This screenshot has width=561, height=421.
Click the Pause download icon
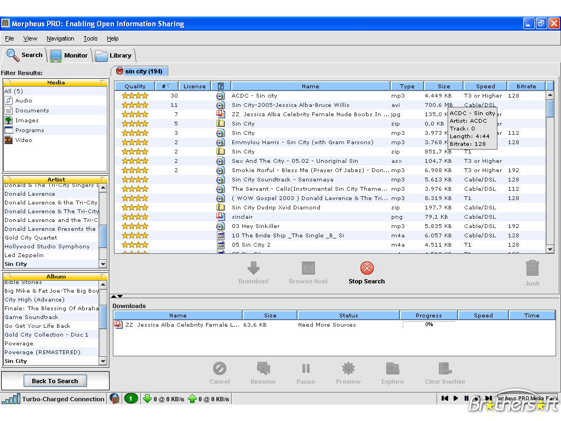click(x=306, y=368)
